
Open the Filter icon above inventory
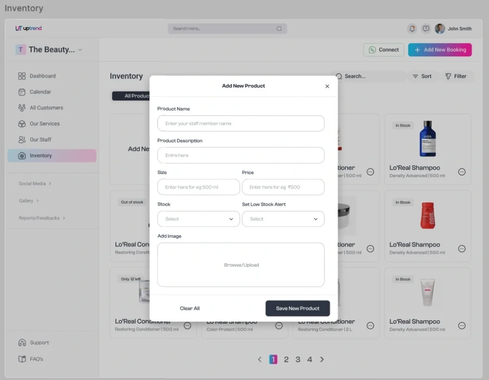pyautogui.click(x=449, y=76)
